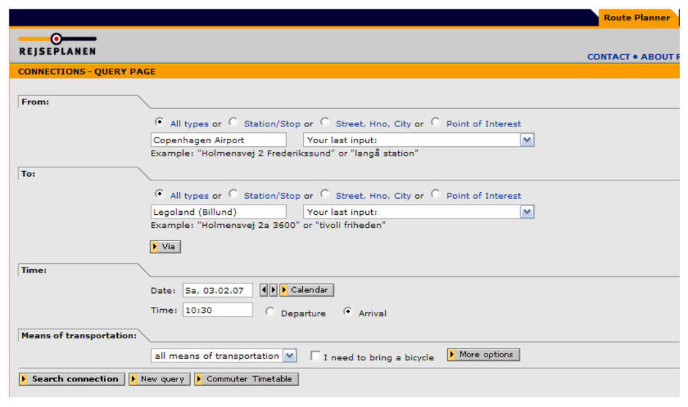The image size is (688, 407).
Task: Choose Departure time mode
Action: click(270, 311)
